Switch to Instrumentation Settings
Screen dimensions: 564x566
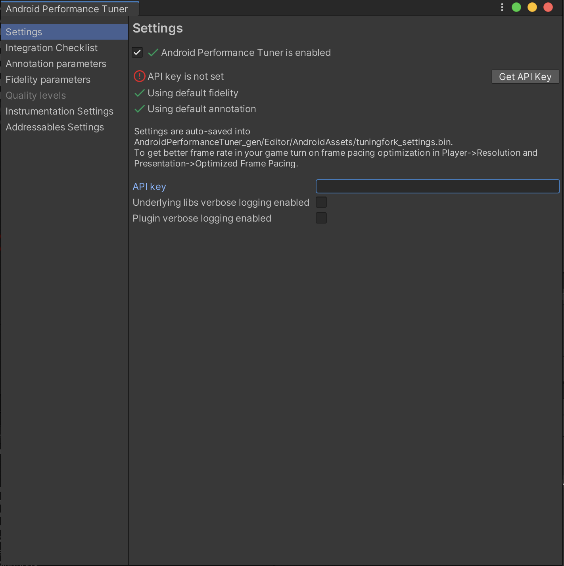[59, 111]
